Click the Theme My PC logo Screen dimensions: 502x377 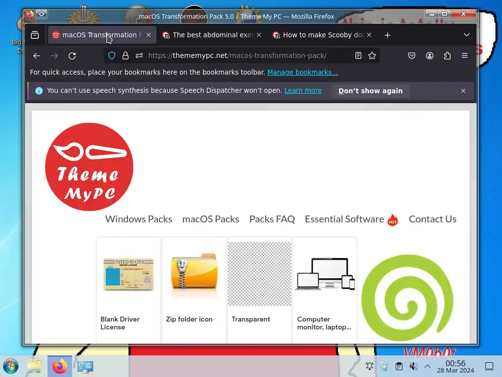[89, 167]
